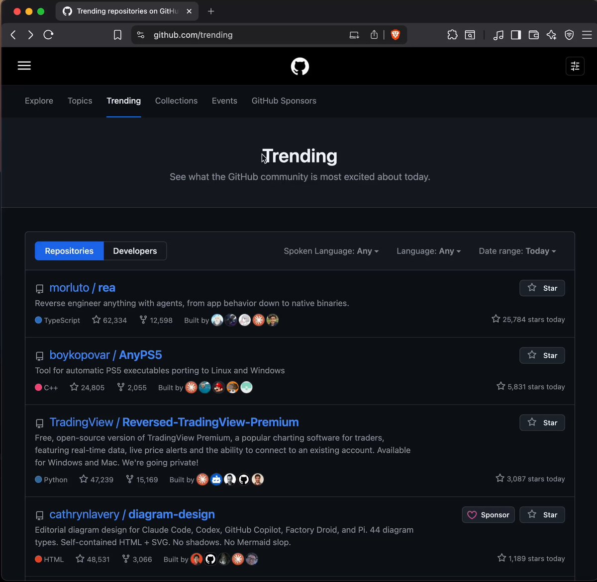Open the header settings sliders button
The image size is (597, 582).
click(575, 66)
